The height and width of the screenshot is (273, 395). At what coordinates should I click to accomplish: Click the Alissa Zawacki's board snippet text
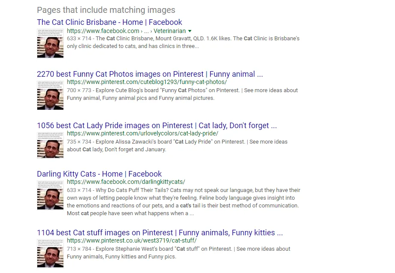[x=177, y=145]
